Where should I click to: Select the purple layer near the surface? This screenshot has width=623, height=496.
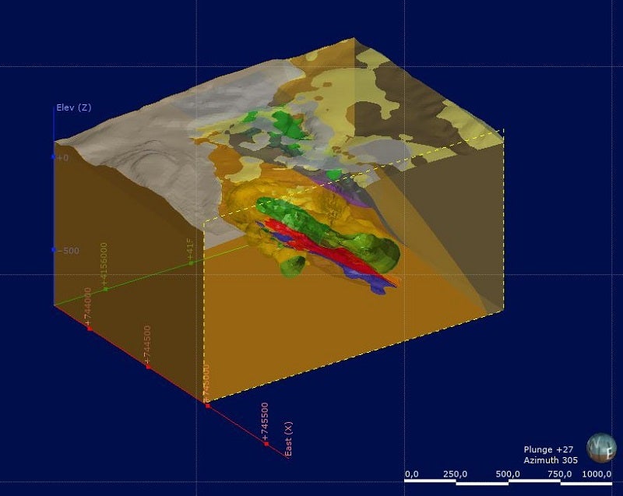(x=343, y=186)
